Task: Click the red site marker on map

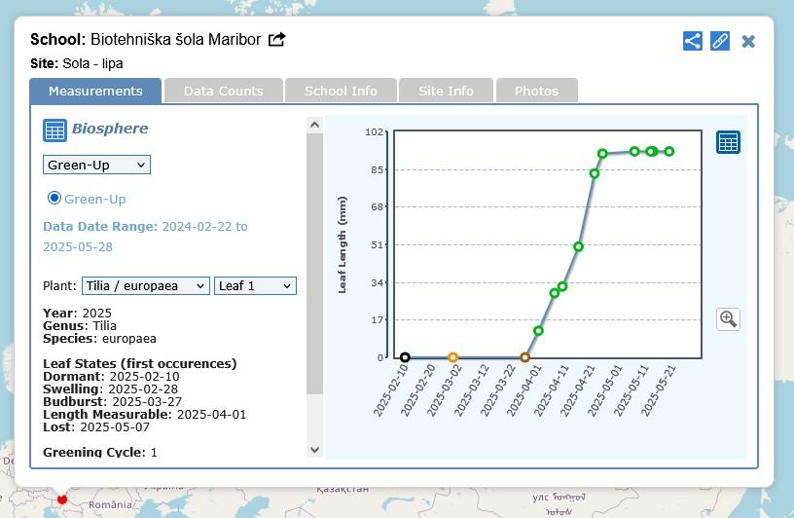Action: point(62,498)
